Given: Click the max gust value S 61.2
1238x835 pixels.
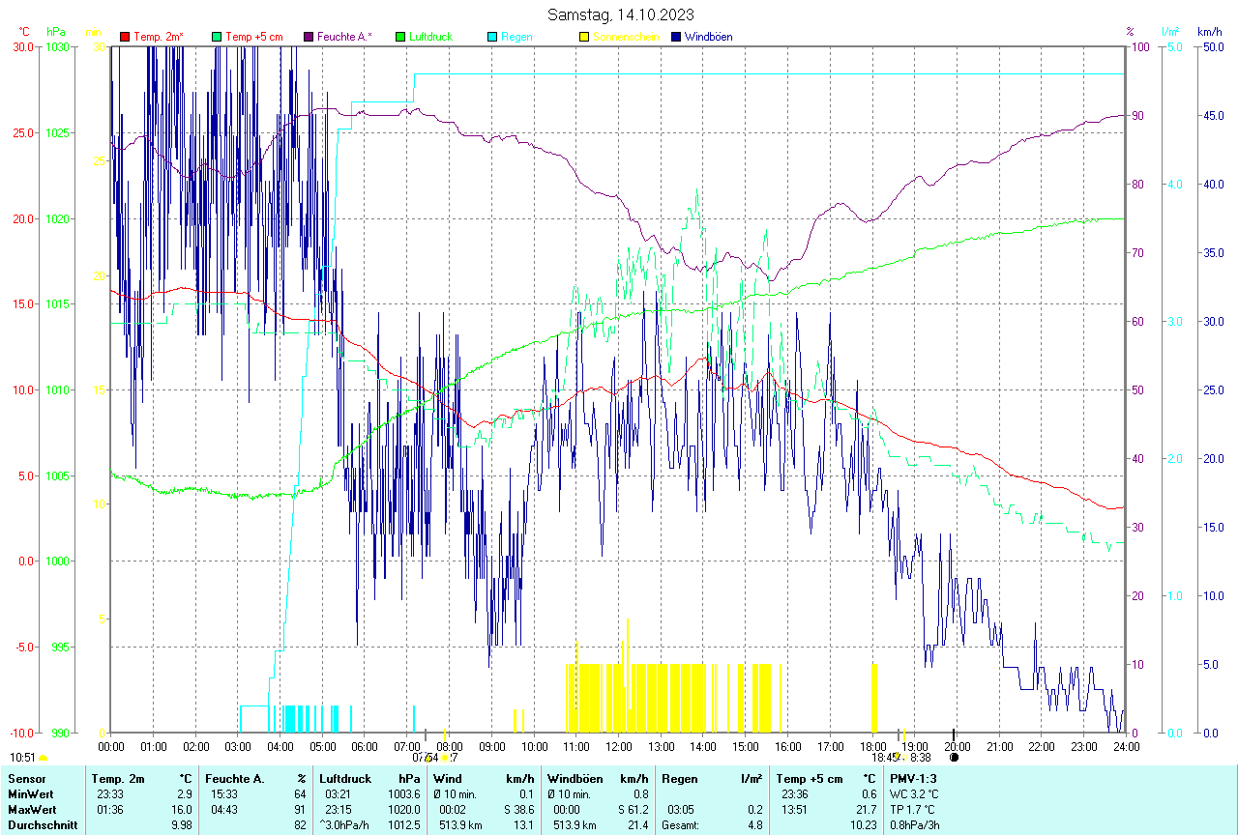Looking at the screenshot, I should [633, 809].
